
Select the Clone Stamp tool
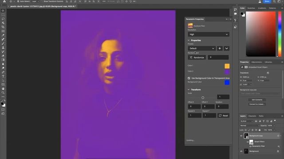(3, 48)
